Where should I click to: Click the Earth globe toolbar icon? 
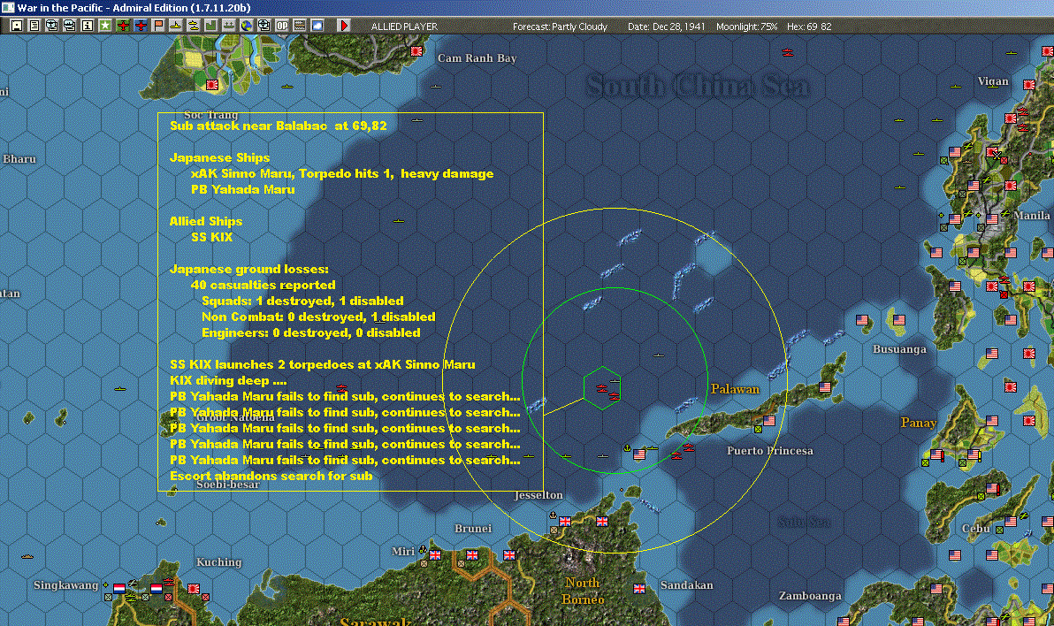[x=246, y=26]
